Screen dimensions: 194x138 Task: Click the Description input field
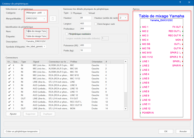coord(36,41)
